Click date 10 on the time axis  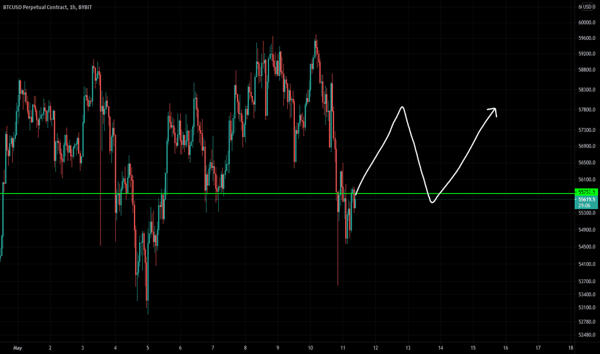click(x=310, y=348)
